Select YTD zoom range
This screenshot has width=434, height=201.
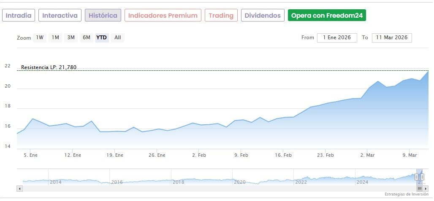click(x=102, y=38)
